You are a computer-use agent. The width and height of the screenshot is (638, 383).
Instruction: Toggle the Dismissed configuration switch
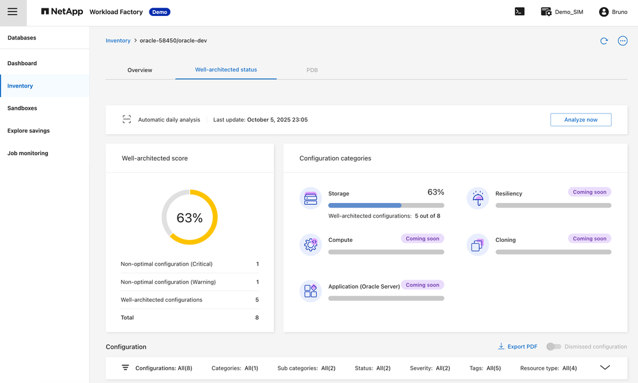click(x=554, y=347)
